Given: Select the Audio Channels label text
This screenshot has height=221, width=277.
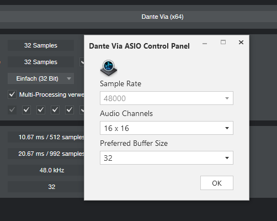Looking at the screenshot, I should 126,113.
